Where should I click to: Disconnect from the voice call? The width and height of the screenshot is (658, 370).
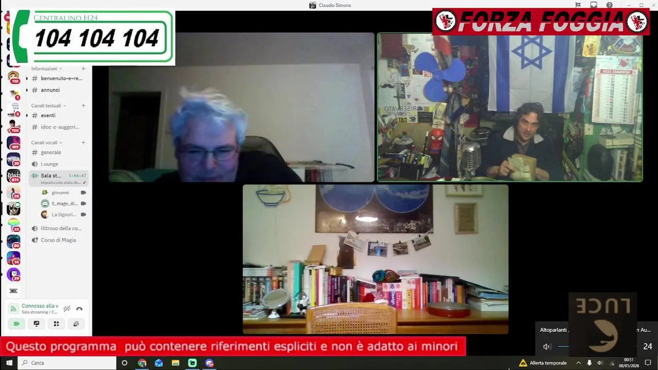[x=79, y=309]
